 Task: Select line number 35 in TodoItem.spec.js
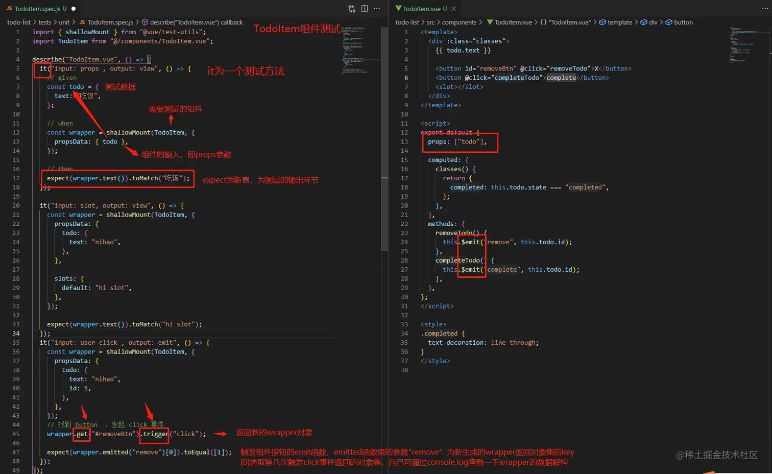(x=16, y=343)
